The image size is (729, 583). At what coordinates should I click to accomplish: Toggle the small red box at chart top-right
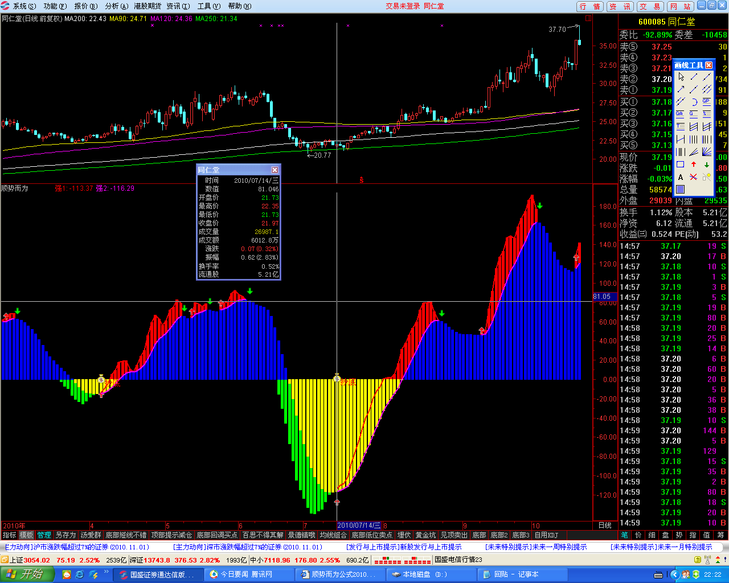588,18
